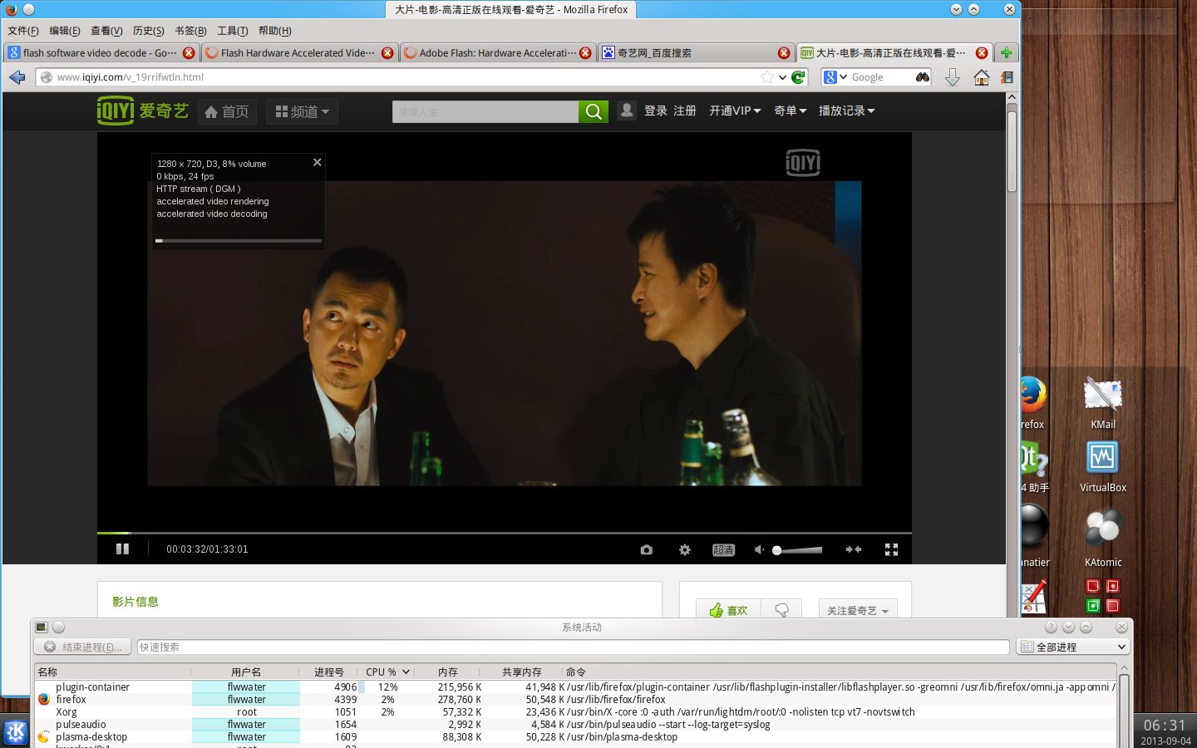Open the 查看(V) menu
Screen dimensions: 1197x748
pos(106,31)
